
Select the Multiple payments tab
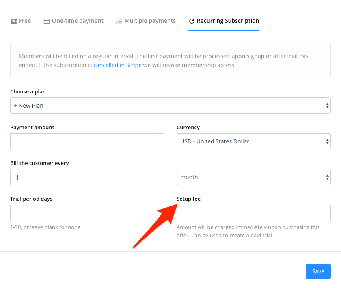146,21
